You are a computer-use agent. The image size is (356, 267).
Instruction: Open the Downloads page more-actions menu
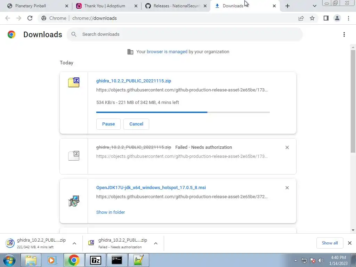pyautogui.click(x=344, y=34)
